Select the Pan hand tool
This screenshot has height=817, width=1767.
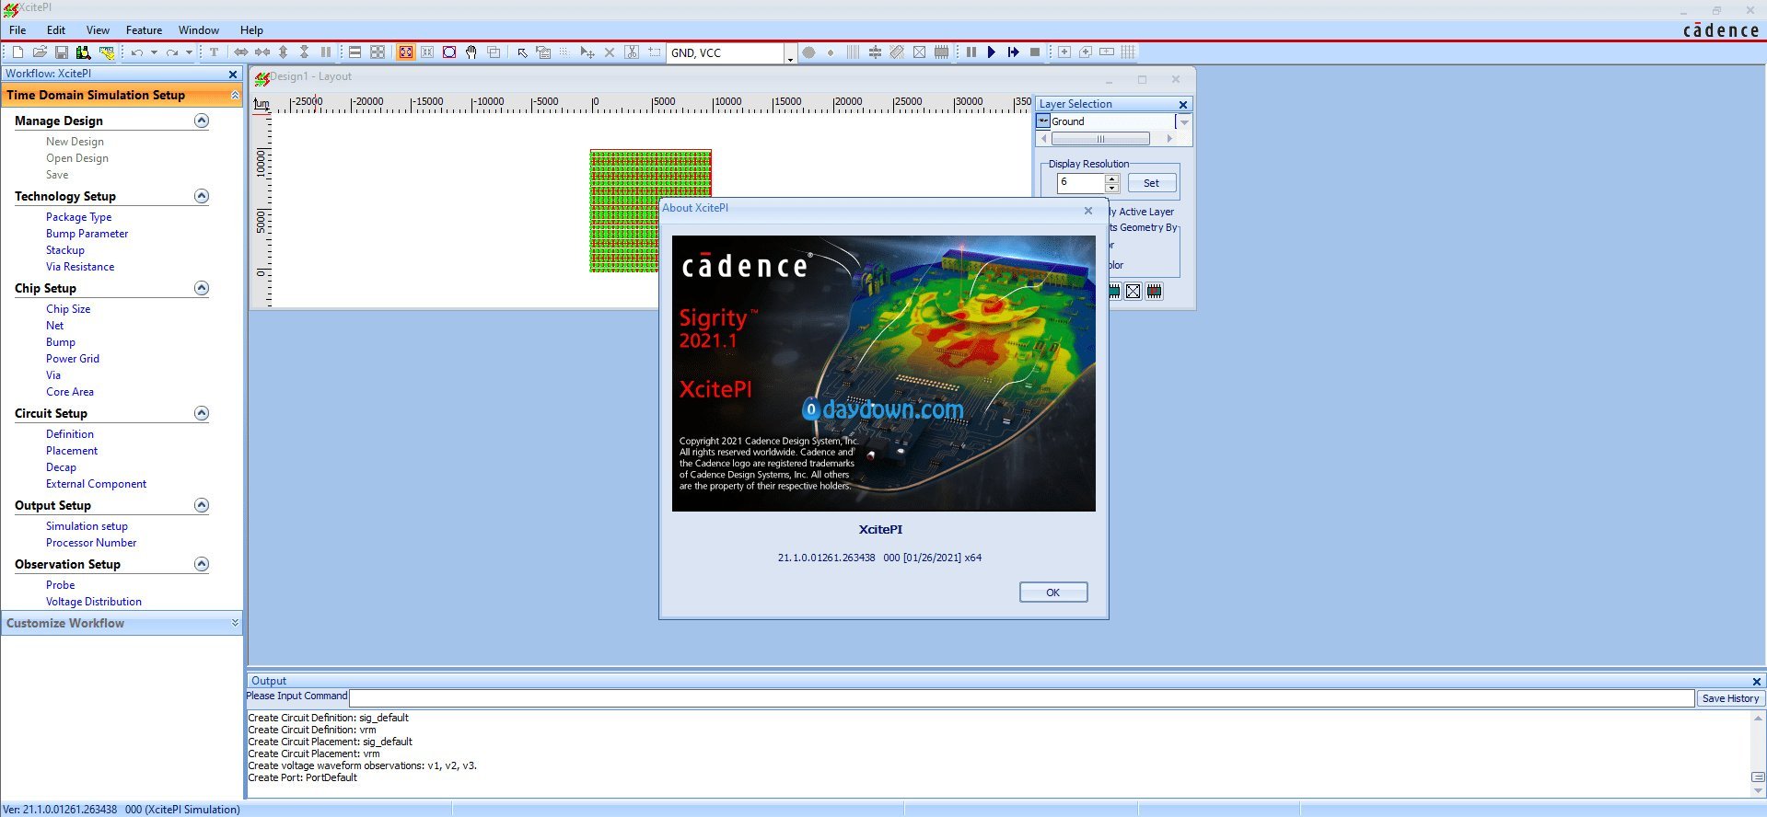tap(471, 52)
